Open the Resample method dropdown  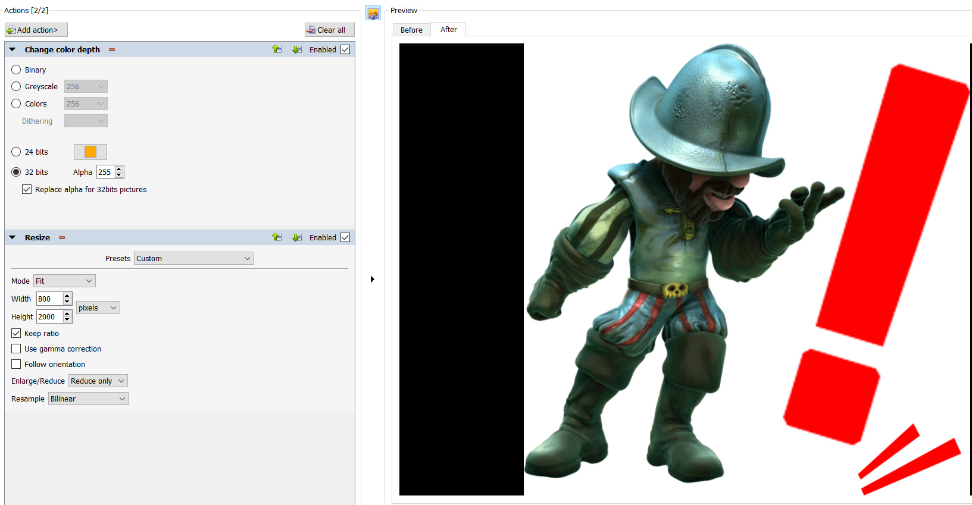click(88, 399)
